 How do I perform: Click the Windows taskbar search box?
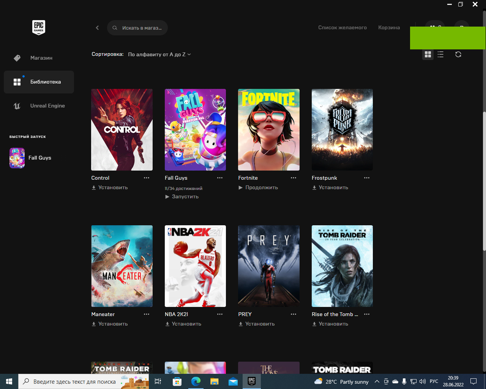84,381
